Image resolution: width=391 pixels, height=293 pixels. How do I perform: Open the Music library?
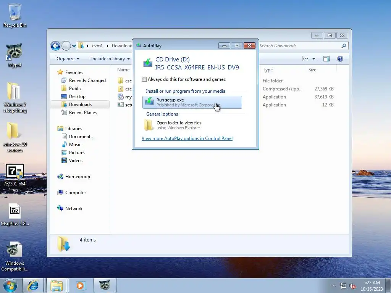[75, 145]
